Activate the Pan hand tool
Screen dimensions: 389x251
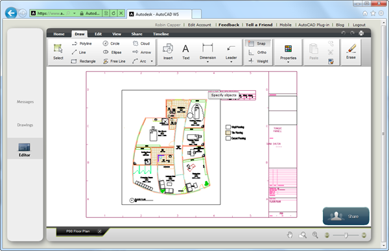click(290, 235)
